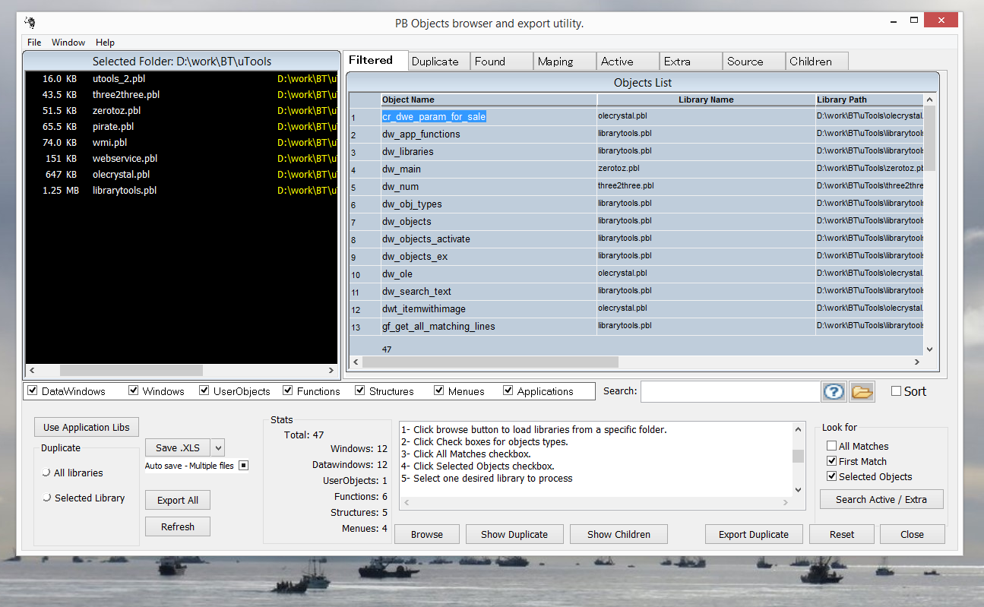Open the Maping tab
The height and width of the screenshot is (607, 984).
point(565,62)
